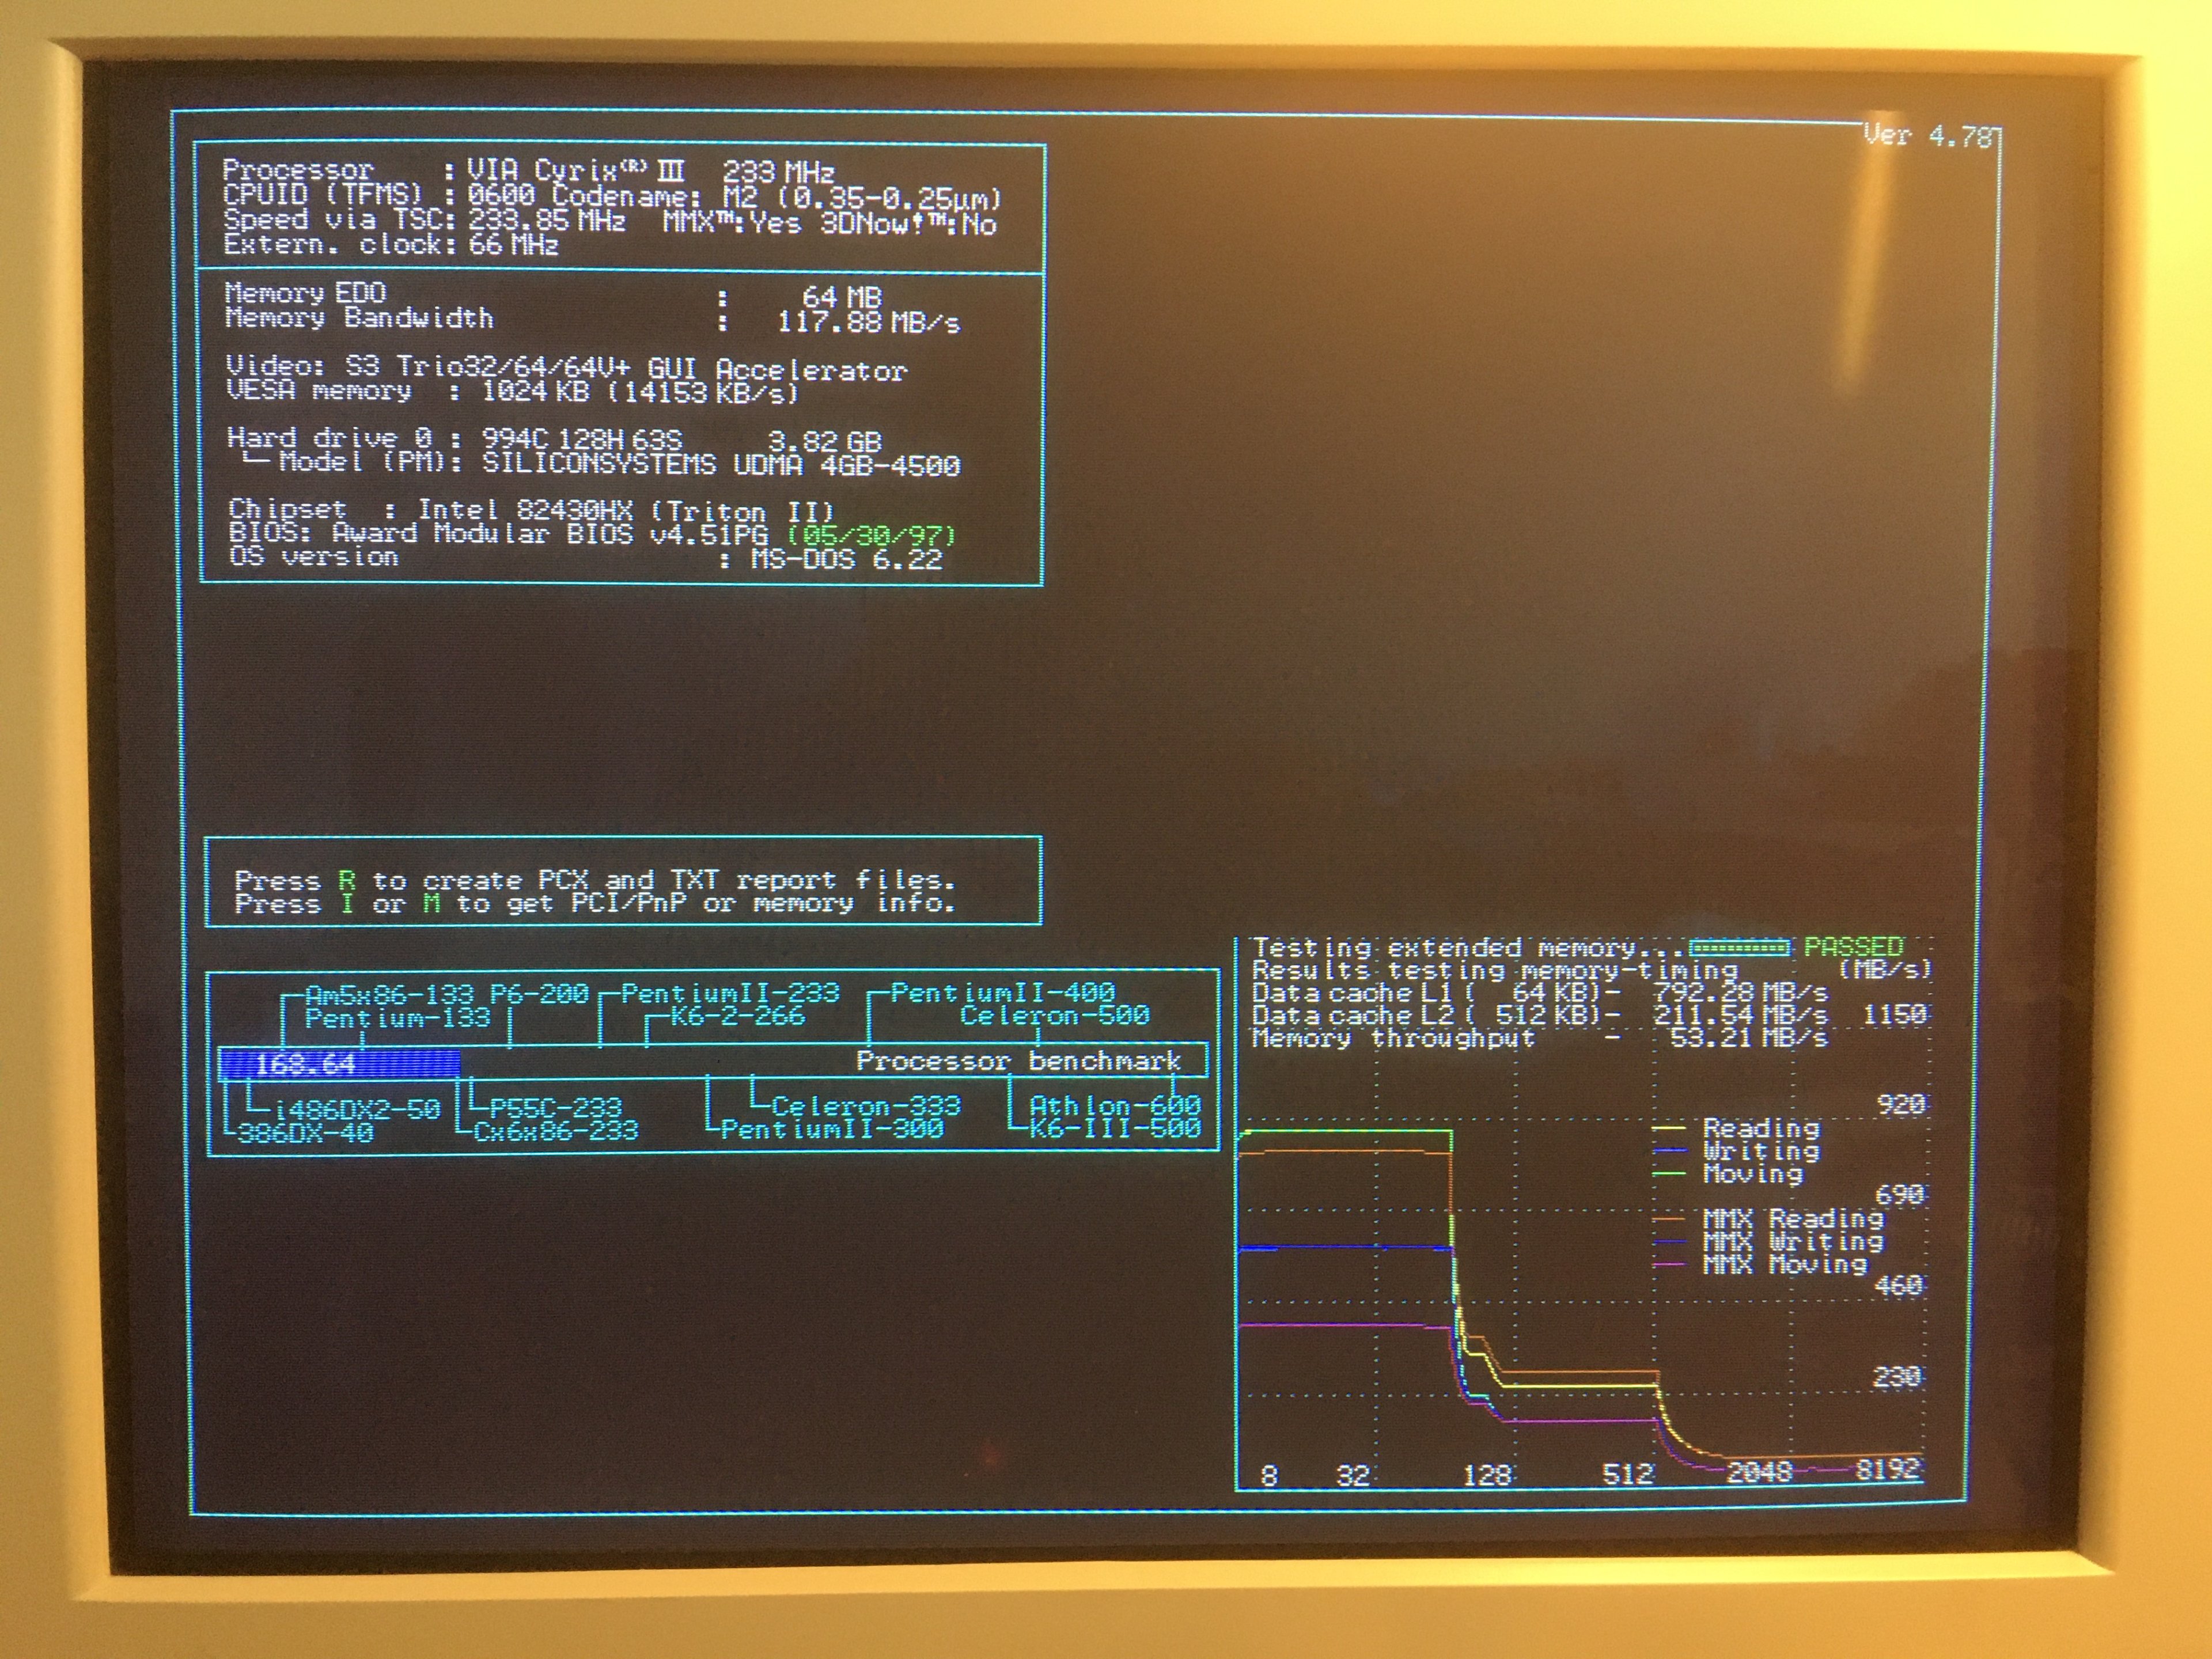Click the MMX Moving legend entry
2212x1659 pixels.
1785,1265
